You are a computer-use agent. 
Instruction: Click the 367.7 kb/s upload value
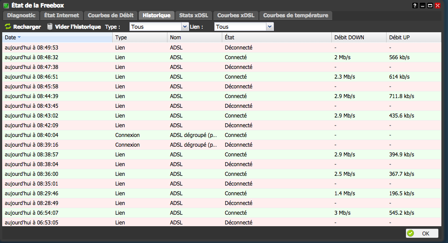pos(402,174)
